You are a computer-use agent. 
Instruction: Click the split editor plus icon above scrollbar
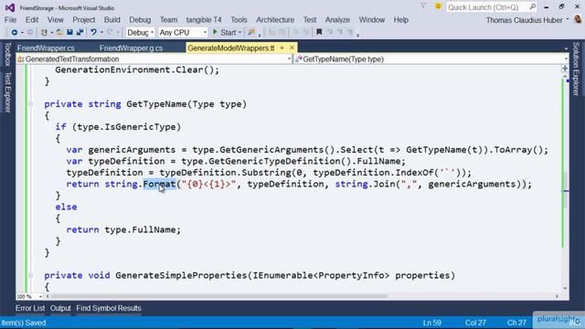point(565,69)
